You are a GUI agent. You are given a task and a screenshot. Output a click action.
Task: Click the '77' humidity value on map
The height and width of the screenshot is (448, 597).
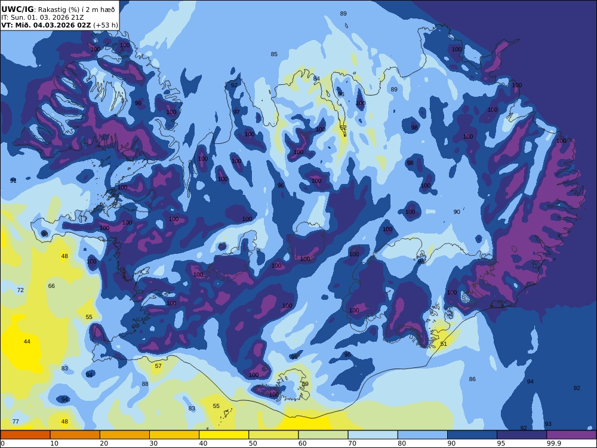point(16,421)
